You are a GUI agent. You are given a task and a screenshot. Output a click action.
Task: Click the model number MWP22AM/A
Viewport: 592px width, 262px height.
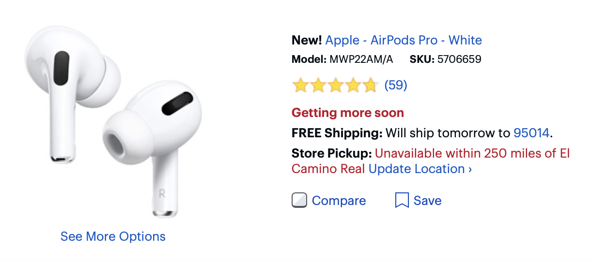[x=361, y=59]
